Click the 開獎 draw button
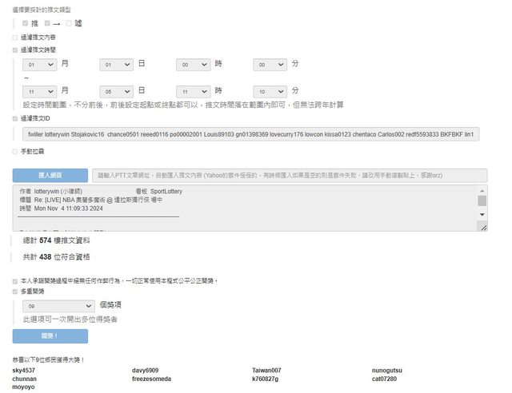512x393 pixels. (x=50, y=336)
